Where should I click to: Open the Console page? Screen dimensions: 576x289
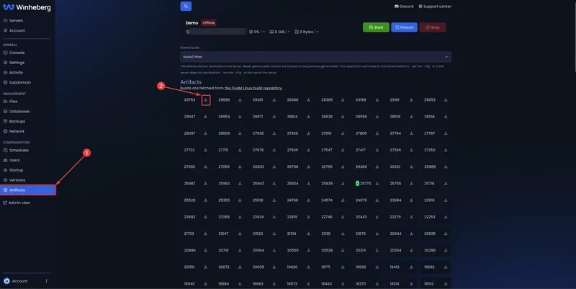tap(14, 53)
